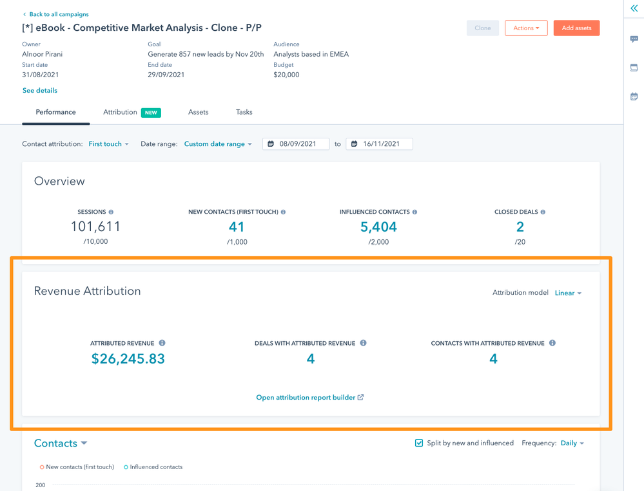Show info icon beside Attributed Revenue
Viewport: 644px width, 491px height.
(x=162, y=342)
